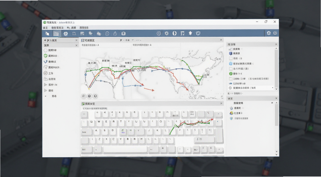Click the half-moon round button on the map
Image resolution: width=321 pixels, height=177 pixels.
point(95,96)
